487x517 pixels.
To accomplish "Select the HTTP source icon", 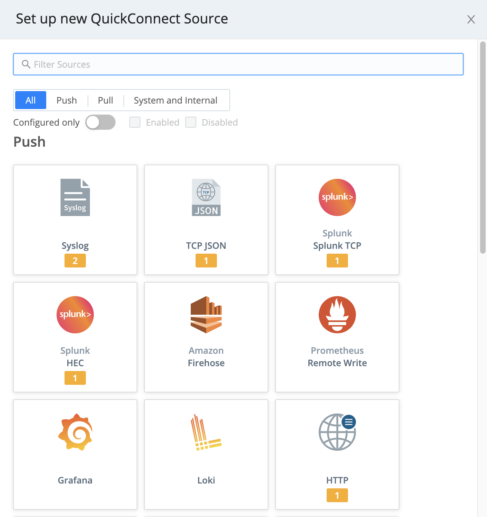I will (337, 432).
